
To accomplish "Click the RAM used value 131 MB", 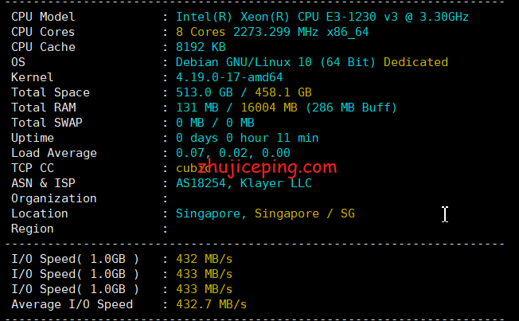I will click(x=197, y=108).
